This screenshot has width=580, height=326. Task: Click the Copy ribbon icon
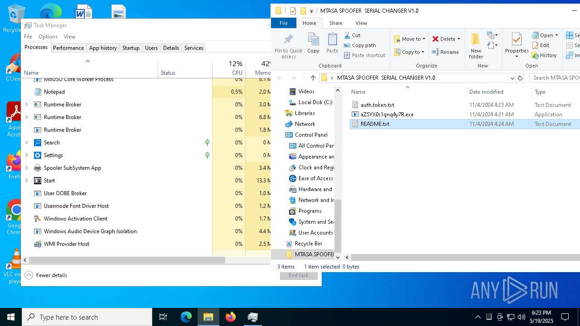[x=313, y=43]
